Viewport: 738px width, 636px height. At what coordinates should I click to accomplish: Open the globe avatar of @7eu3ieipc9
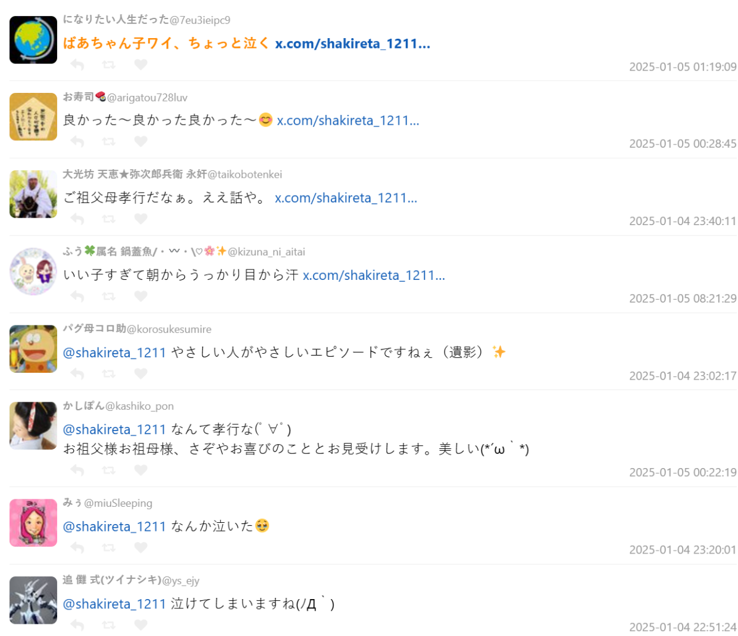pyautogui.click(x=33, y=39)
